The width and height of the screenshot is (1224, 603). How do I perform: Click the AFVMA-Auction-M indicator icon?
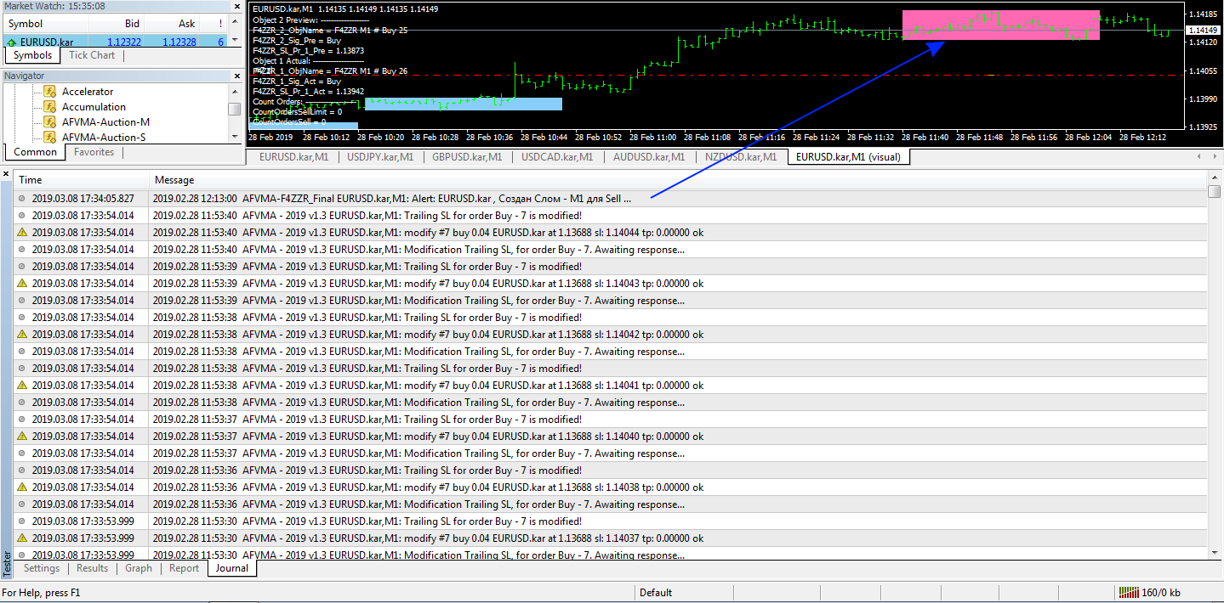coord(50,122)
